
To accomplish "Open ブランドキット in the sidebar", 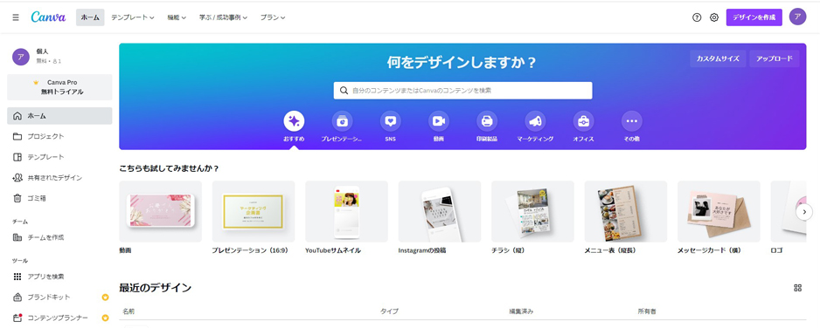I will pos(59,297).
